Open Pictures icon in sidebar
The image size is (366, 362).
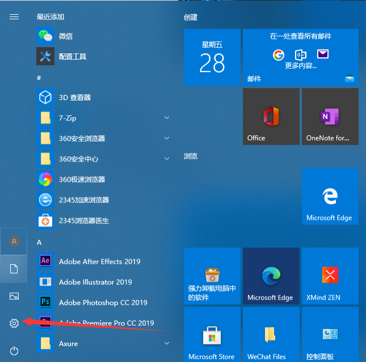14,296
